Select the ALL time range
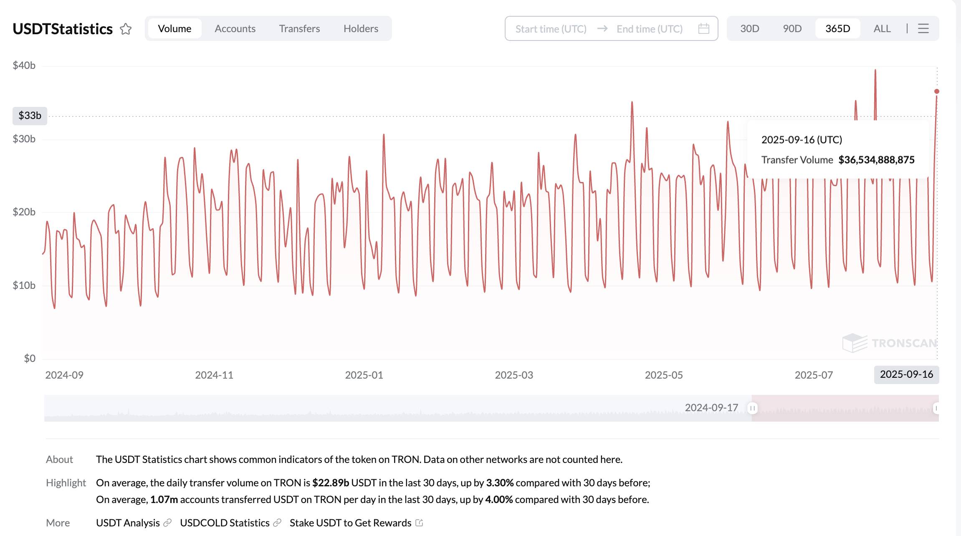 882,28
